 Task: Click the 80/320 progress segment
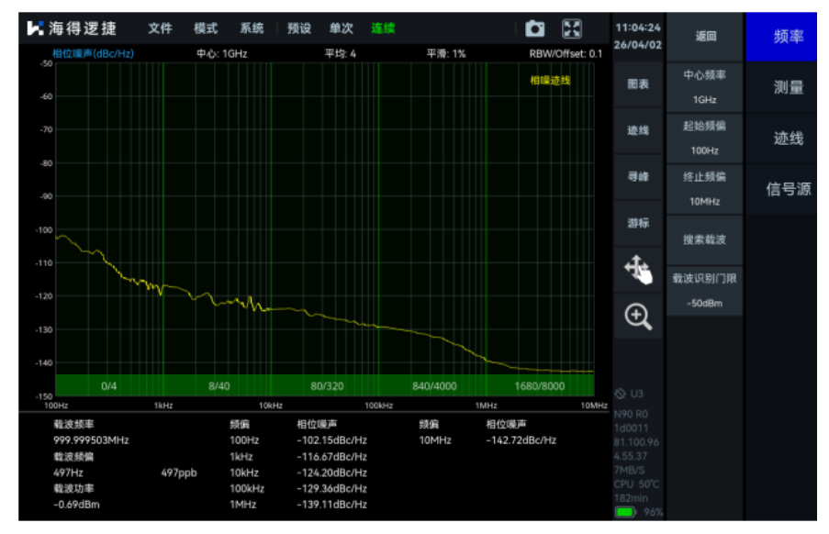[x=327, y=386]
